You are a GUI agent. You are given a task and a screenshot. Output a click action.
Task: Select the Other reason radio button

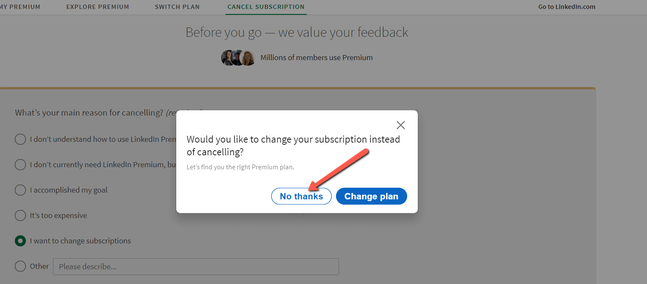pos(20,266)
